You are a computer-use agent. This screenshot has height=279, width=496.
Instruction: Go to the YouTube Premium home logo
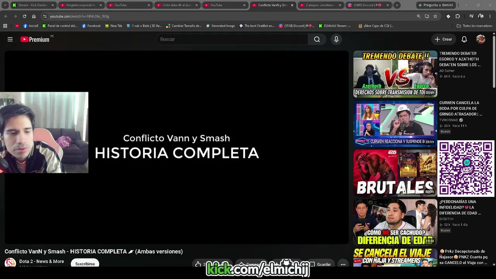(35, 39)
